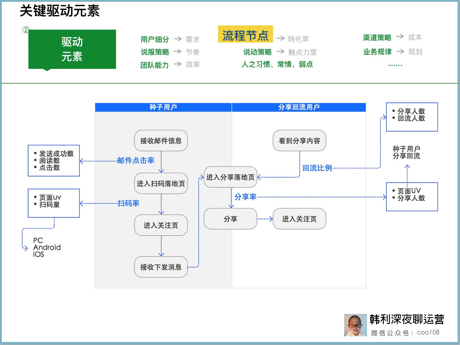The height and width of the screenshot is (345, 460).
Task: Click the gray 效率 text
Action: click(192, 64)
